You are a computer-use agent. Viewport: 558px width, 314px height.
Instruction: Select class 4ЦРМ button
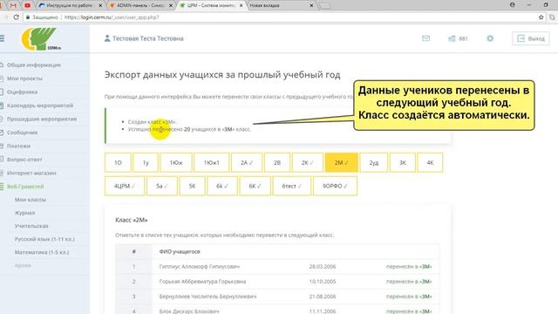pyautogui.click(x=125, y=186)
